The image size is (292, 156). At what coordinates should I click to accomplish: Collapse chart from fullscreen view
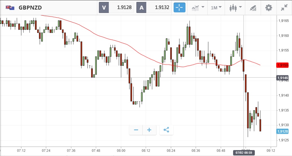pyautogui.click(x=284, y=8)
